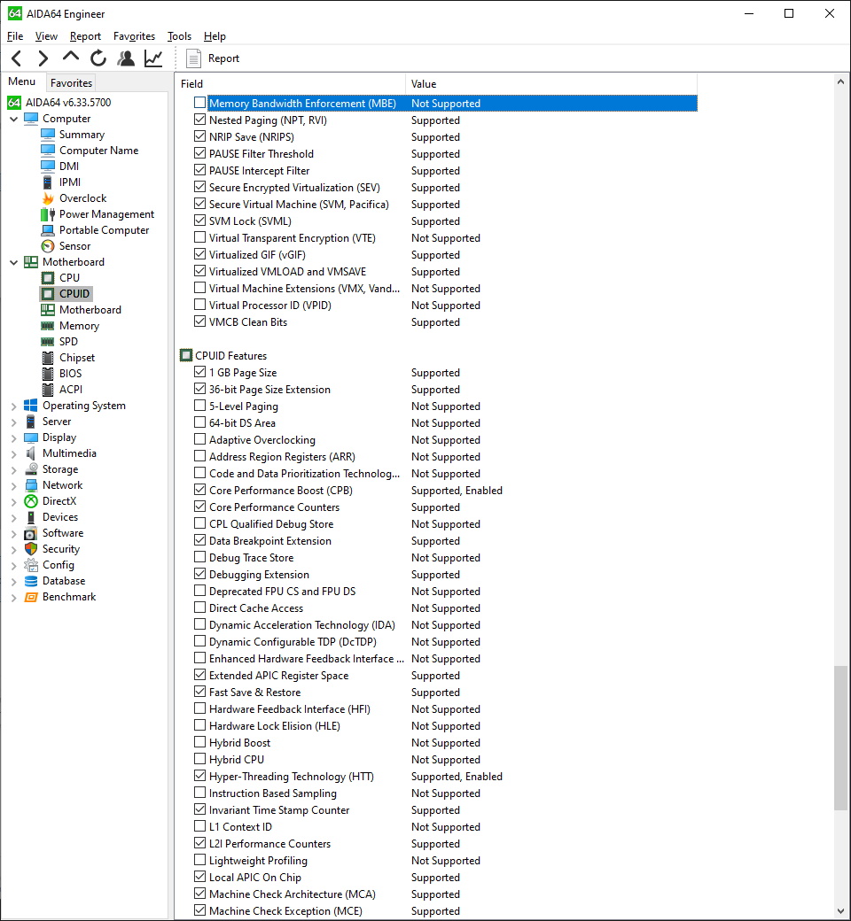
Task: Select the Overclock flame icon
Action: [48, 198]
